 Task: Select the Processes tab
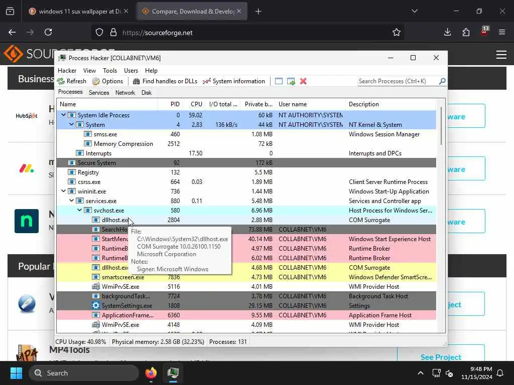pos(70,92)
